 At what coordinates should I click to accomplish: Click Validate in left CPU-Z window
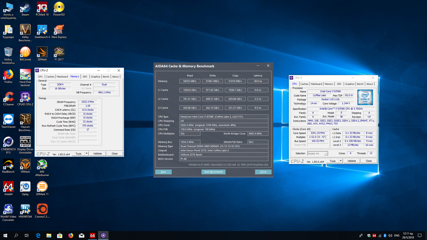(x=97, y=154)
